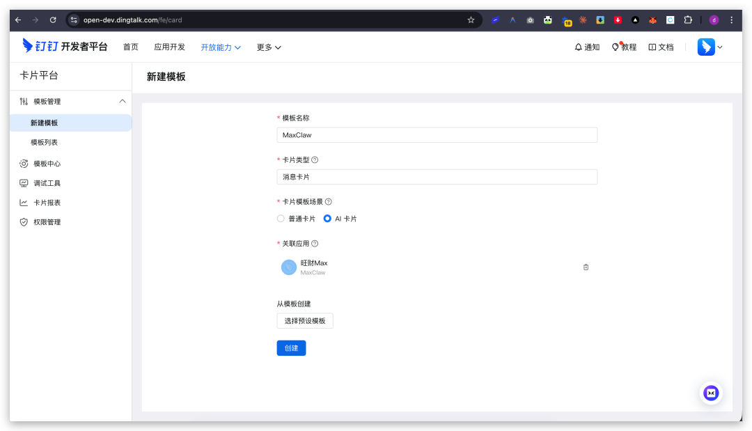Delete the associated app 旺财Max
752x431 pixels.
586,267
